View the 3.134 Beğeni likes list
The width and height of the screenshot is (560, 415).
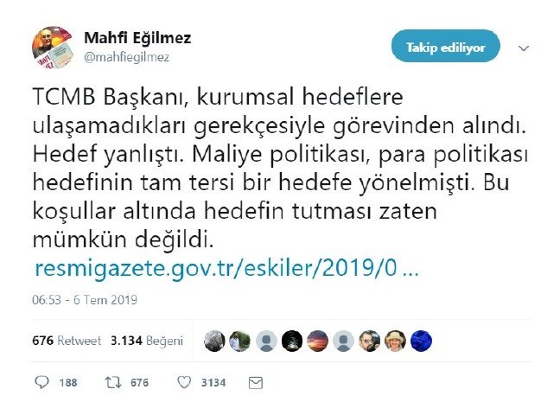147,341
